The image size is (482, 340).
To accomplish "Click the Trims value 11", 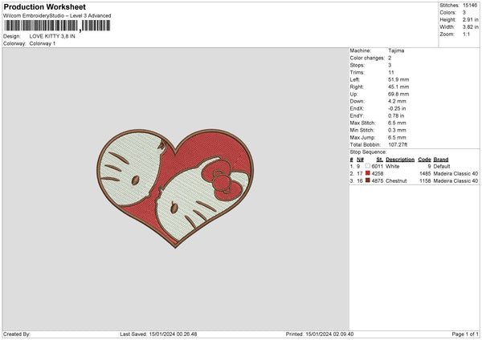I will pyautogui.click(x=391, y=72).
